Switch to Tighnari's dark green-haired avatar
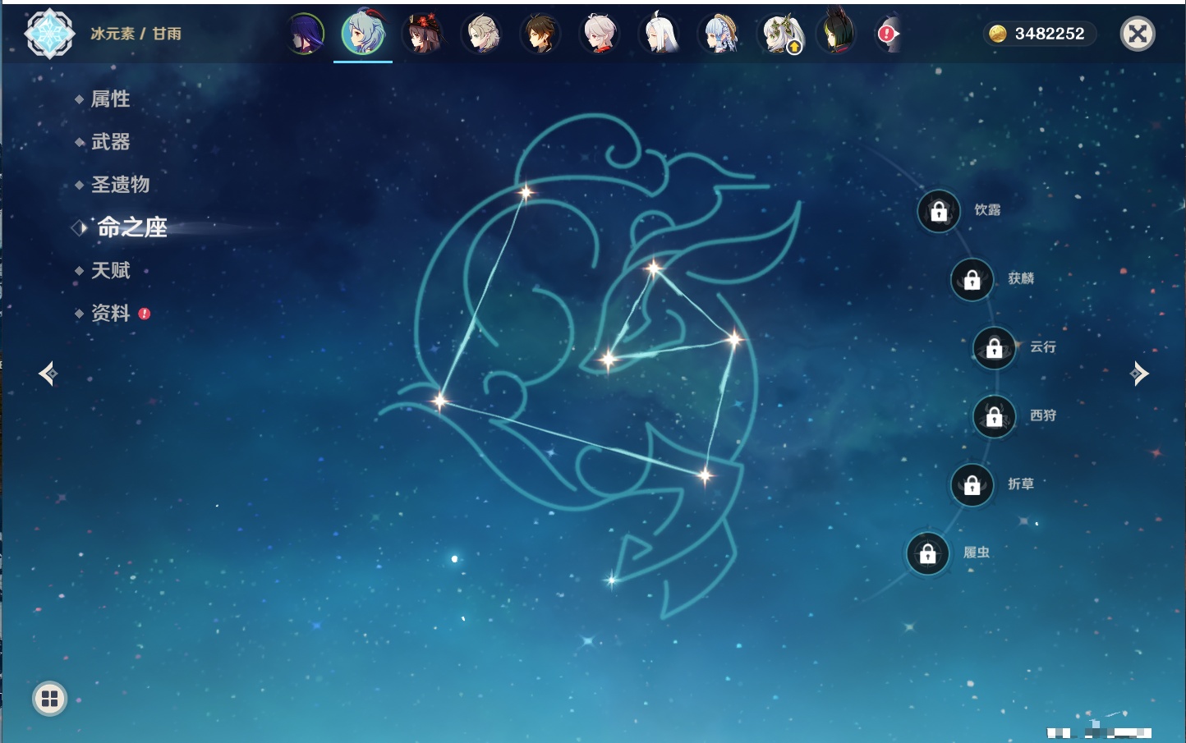This screenshot has width=1186, height=743. tap(836, 34)
